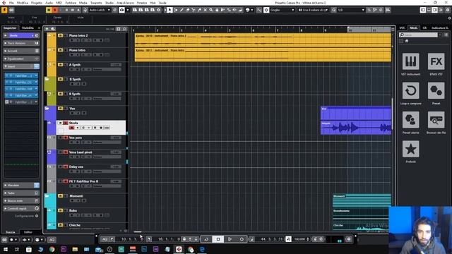Click Record button in transport
The image size is (452, 254).
(242, 239)
